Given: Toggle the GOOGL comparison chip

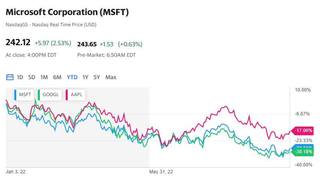Looking at the screenshot, I should (50, 95).
